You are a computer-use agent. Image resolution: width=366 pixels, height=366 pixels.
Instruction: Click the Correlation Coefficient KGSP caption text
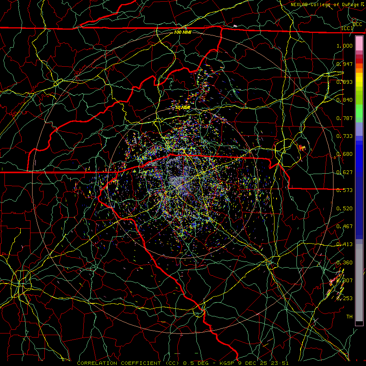tap(183, 363)
